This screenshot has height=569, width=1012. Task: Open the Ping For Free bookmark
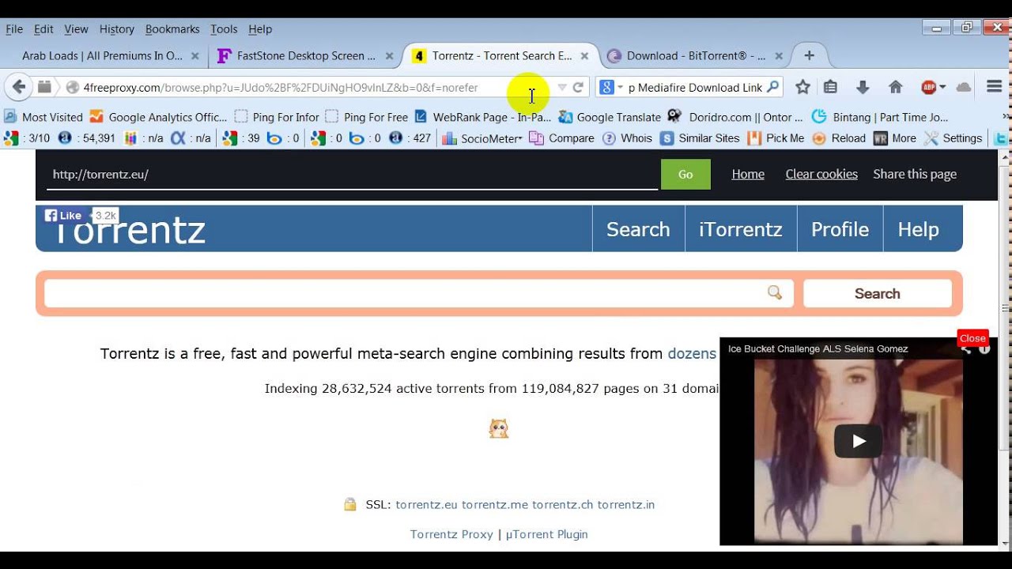coord(367,116)
